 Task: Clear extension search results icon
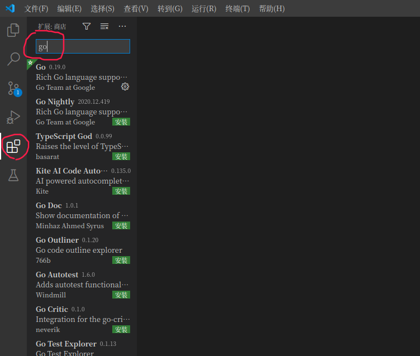click(x=104, y=26)
